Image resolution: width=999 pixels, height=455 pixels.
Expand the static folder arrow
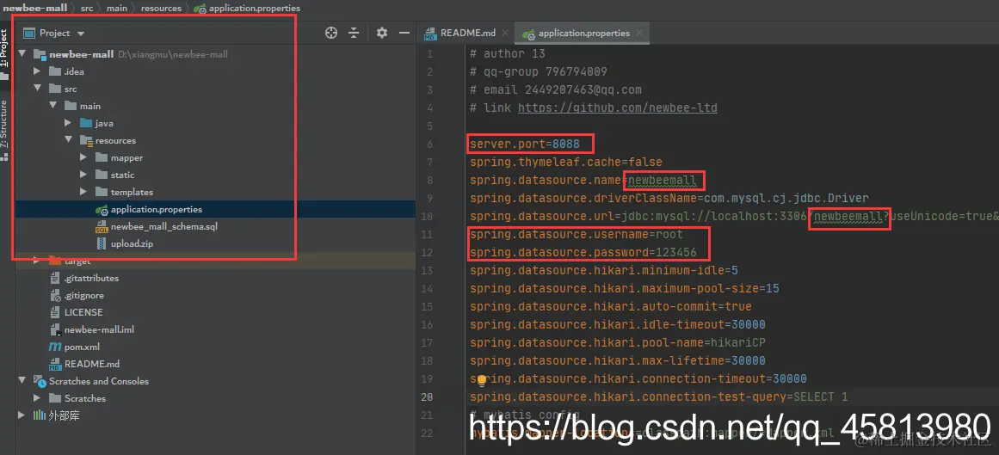(83, 175)
